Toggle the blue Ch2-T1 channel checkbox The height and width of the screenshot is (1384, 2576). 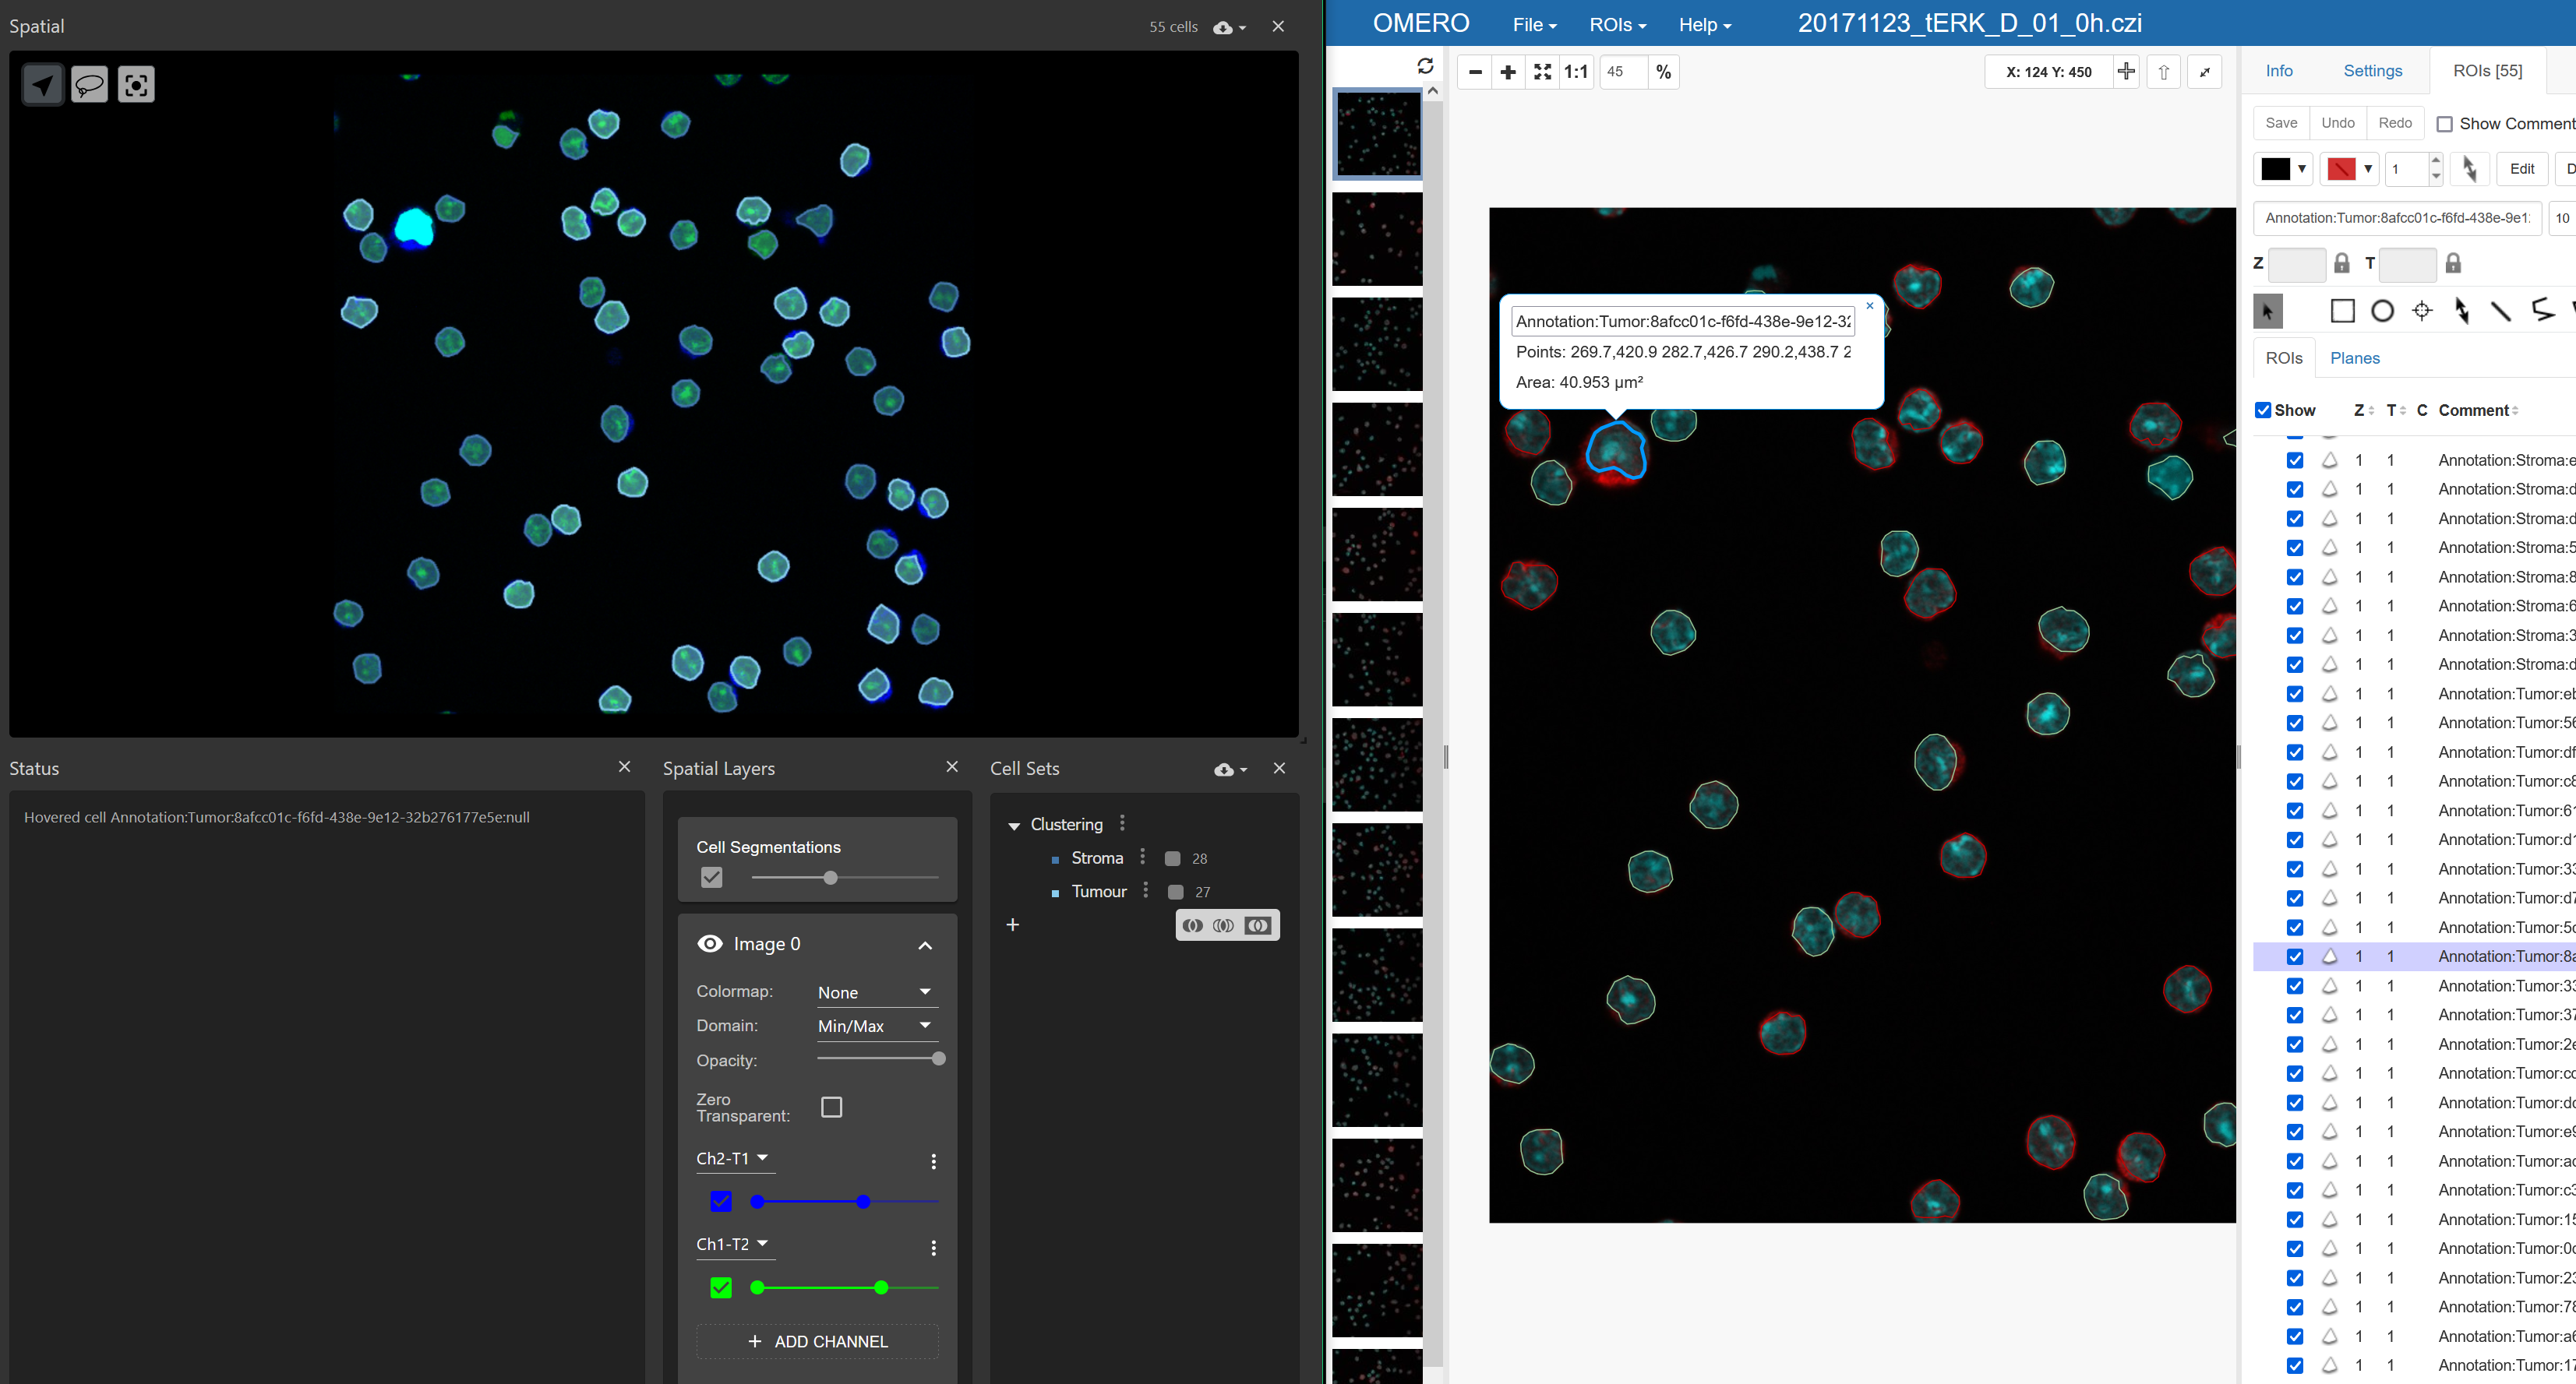coord(720,1202)
